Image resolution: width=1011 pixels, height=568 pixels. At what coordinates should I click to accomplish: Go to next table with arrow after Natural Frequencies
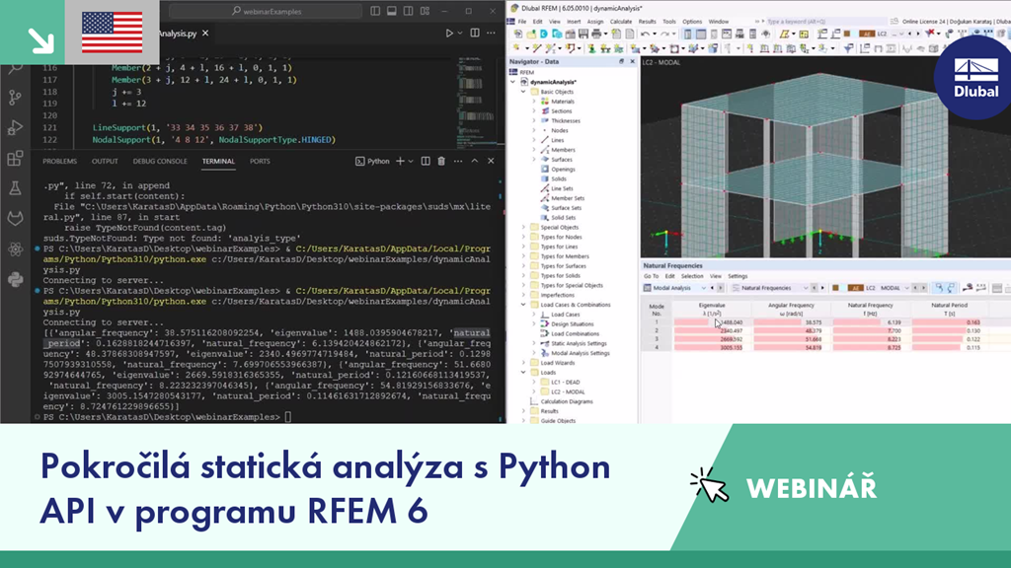[x=822, y=288]
